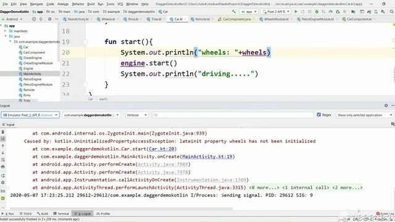Open the profiler gauge icon in toolbar
Image resolution: width=395 pixels, height=222 pixels.
pos(331,12)
